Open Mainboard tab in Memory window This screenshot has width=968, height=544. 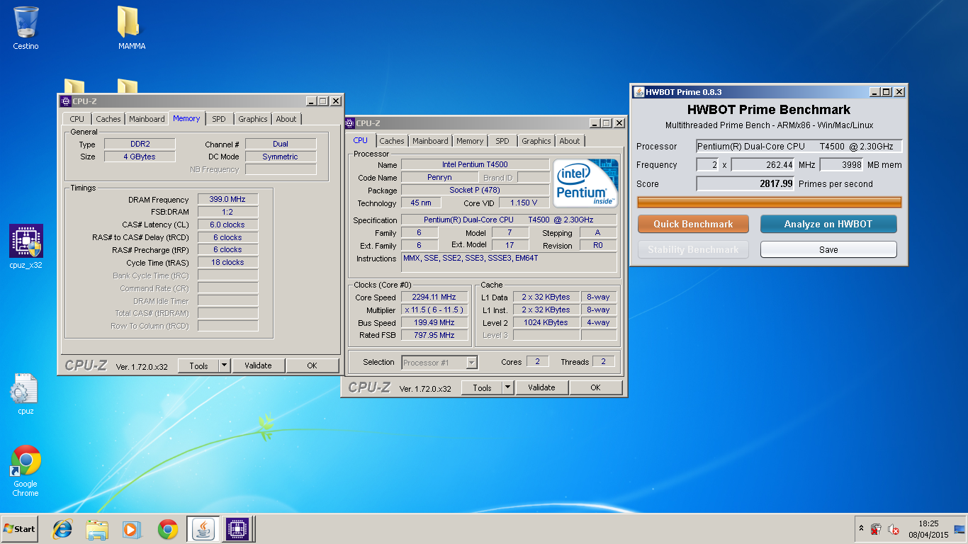(147, 119)
